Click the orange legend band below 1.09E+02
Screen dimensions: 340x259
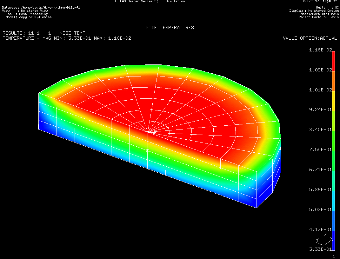pyautogui.click(x=333, y=81)
